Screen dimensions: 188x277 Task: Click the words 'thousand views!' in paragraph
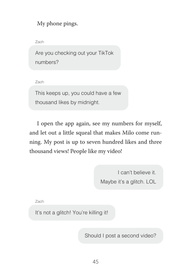[49, 151]
